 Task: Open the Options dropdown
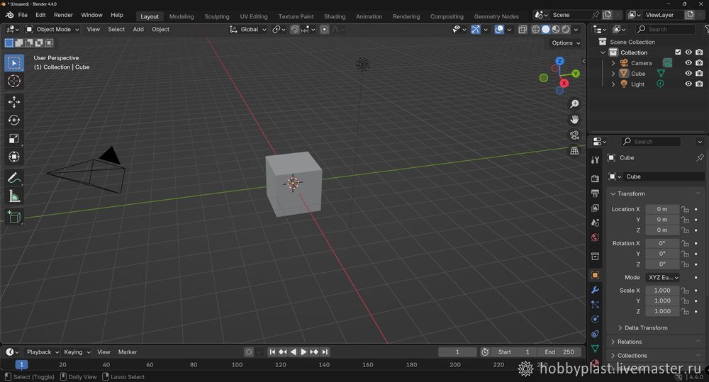[x=566, y=43]
